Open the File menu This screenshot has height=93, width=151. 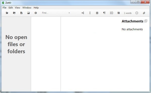point(5,8)
